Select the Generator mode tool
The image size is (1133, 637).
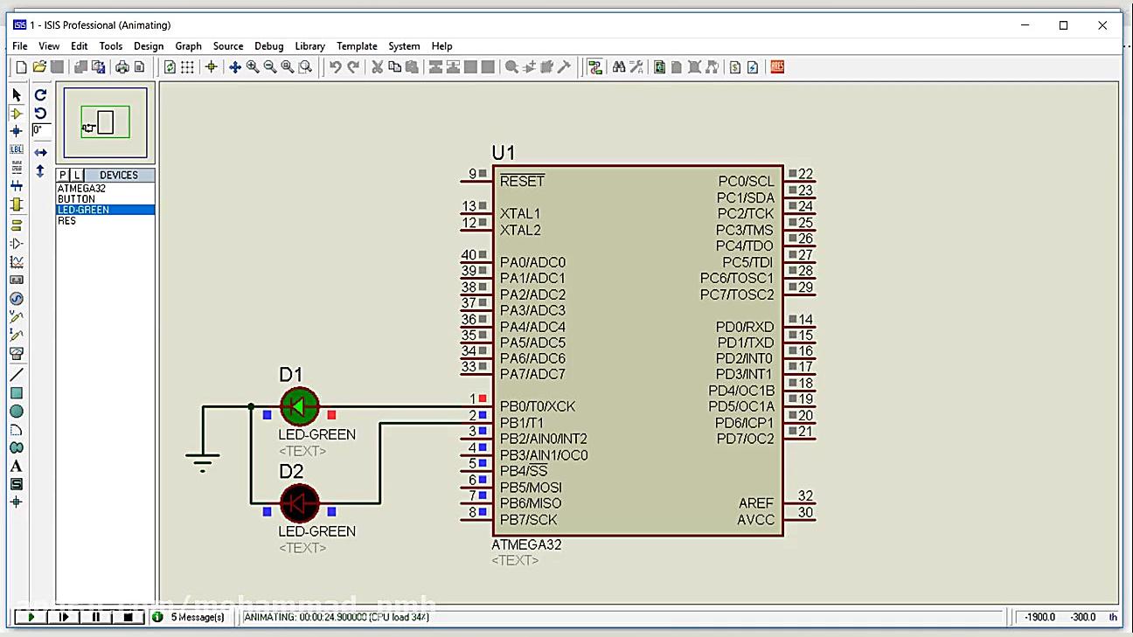click(x=16, y=299)
